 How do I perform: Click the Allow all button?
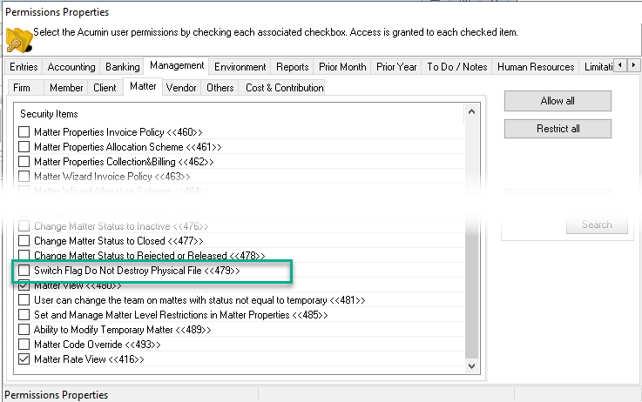(x=558, y=101)
